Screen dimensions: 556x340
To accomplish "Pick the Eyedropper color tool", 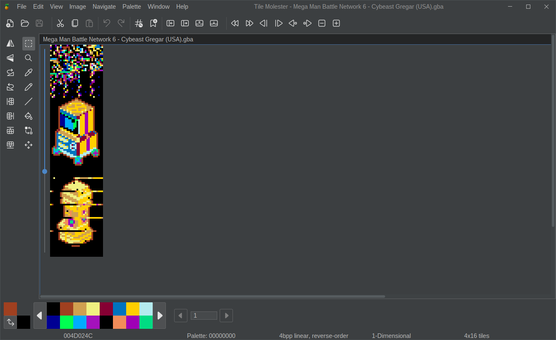I will pos(29,72).
